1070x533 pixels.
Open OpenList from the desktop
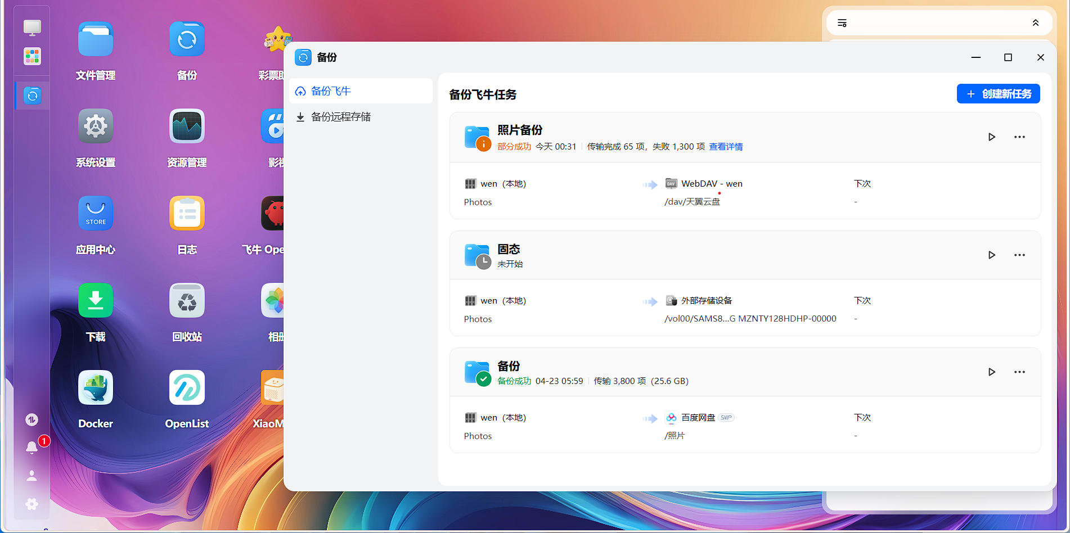pyautogui.click(x=186, y=387)
